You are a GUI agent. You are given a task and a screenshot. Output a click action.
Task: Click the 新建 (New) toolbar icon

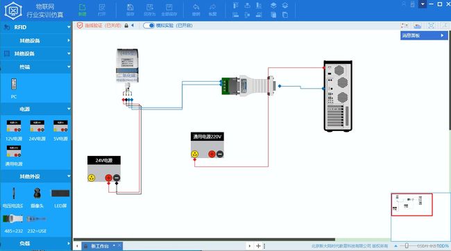point(83,10)
